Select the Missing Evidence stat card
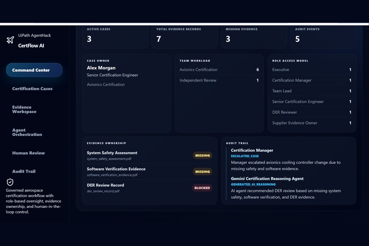Viewport: 369px width, 246px height. point(254,37)
